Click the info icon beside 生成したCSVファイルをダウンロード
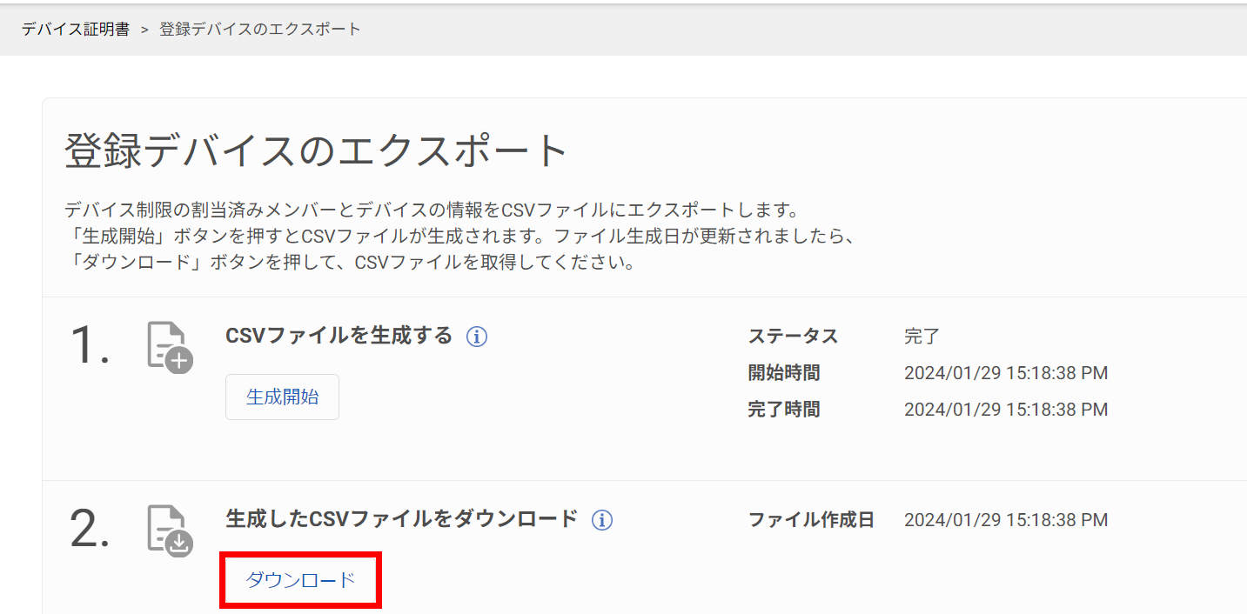 [x=602, y=520]
